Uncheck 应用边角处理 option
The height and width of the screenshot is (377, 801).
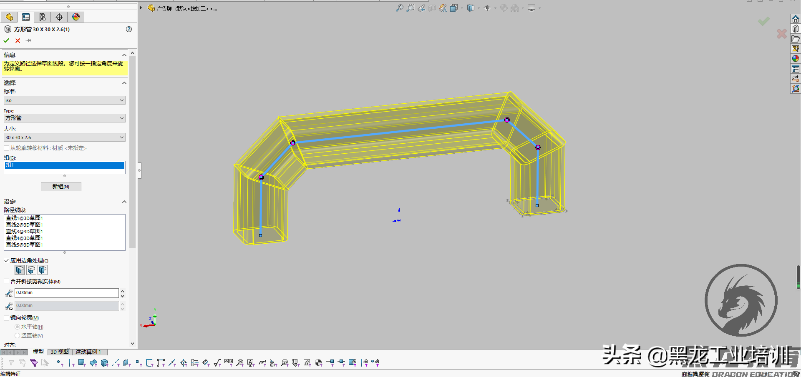pyautogui.click(x=6, y=260)
